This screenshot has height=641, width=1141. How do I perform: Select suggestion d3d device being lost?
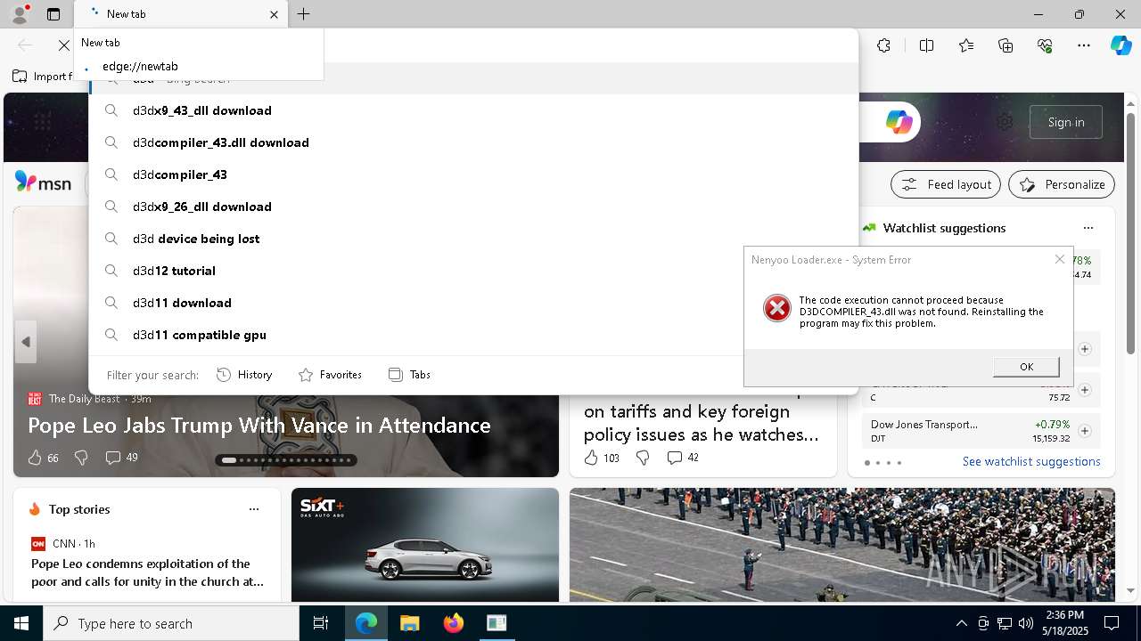473,239
